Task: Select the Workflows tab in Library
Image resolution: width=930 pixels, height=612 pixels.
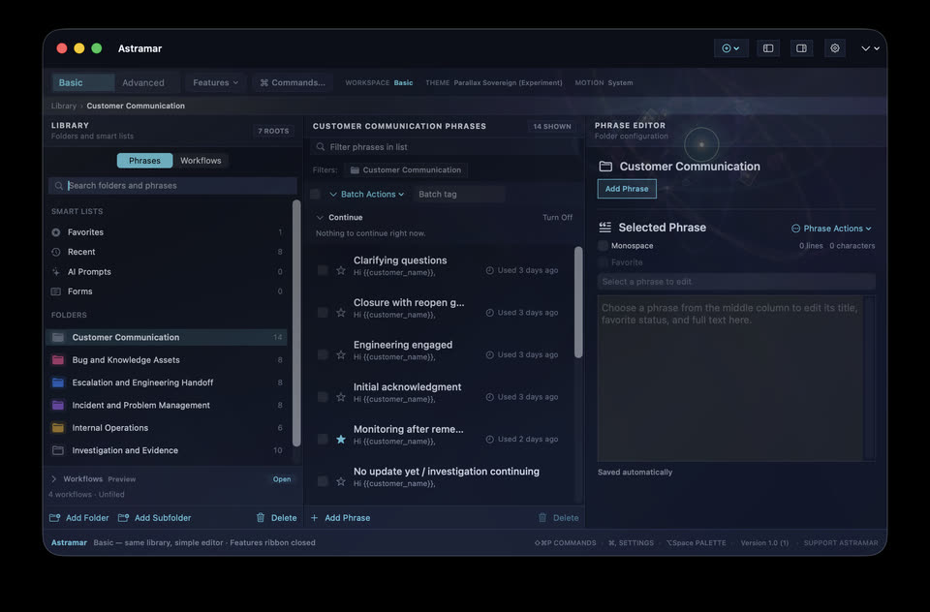Action: pyautogui.click(x=201, y=160)
